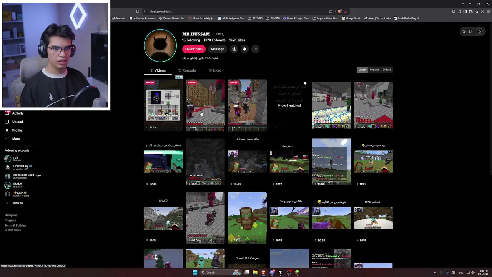Open the Activity inbox icon
The height and width of the screenshot is (277, 492).
point(7,113)
